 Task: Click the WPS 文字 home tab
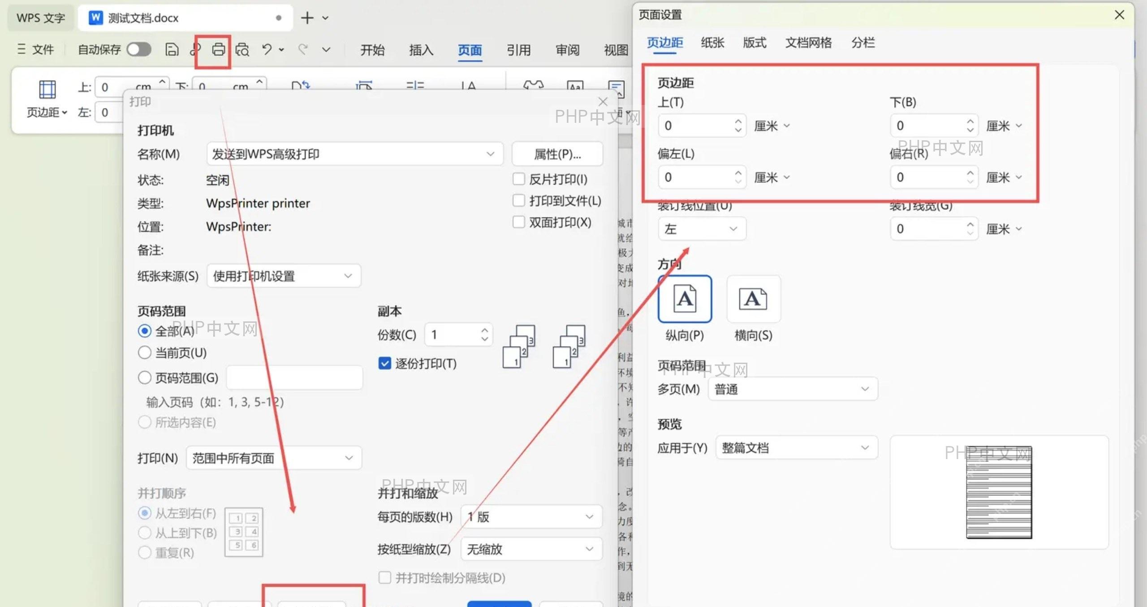click(41, 18)
